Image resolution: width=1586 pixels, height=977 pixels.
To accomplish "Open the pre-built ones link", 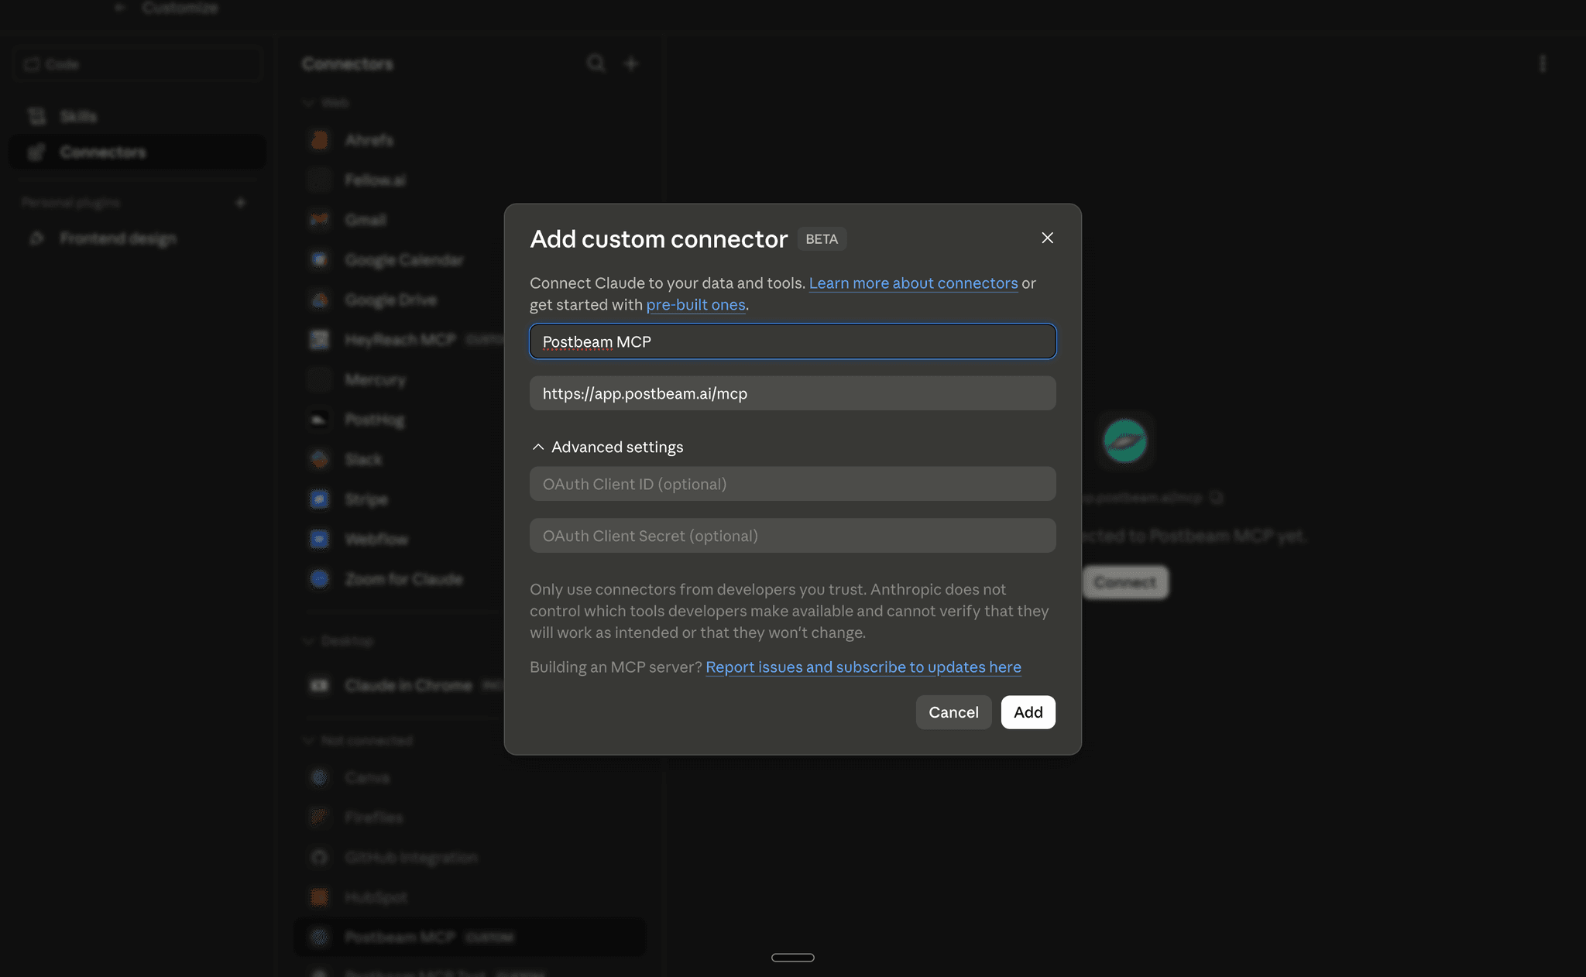I will [695, 305].
